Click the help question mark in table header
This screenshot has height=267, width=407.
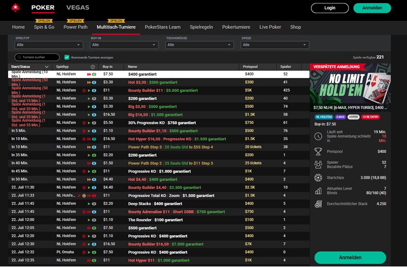pos(93,67)
